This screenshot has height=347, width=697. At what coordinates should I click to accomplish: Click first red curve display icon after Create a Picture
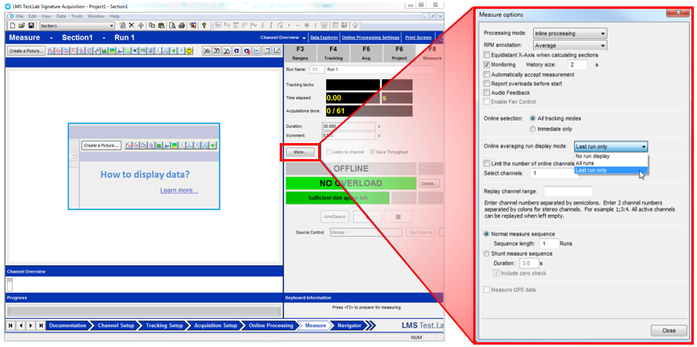click(x=50, y=50)
